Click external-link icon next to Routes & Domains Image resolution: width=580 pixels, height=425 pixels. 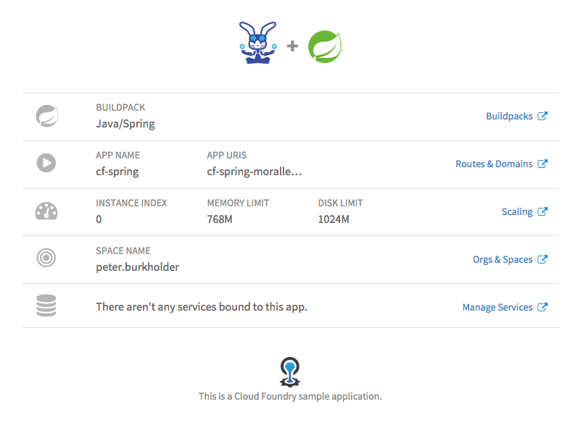(x=542, y=164)
